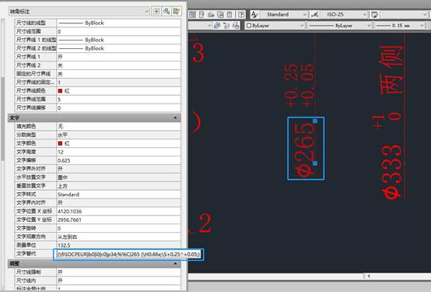Screen dimensions: 431x292
Task: Open the dimension style manager icon
Action: point(315,15)
